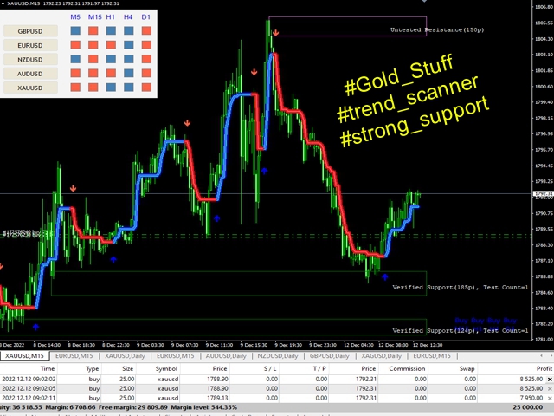
Task: Click the H1 timeframe column header
Action: tap(111, 17)
